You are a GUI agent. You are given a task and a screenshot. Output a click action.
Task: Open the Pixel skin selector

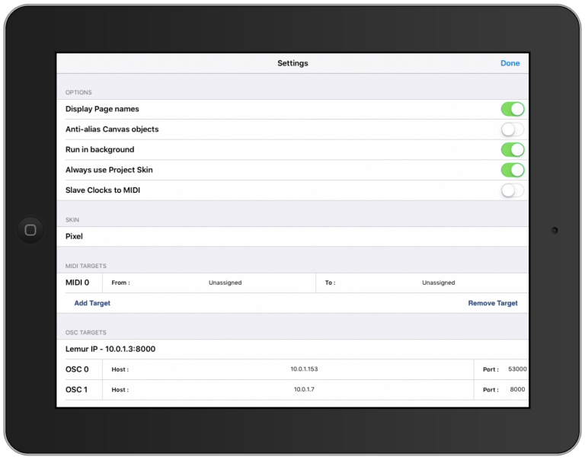coord(292,237)
